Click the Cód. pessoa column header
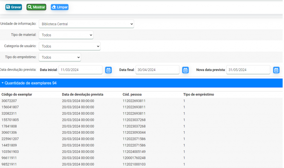 tap(132, 95)
